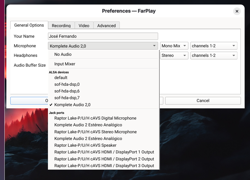Switch to the Recording tab

coord(61,26)
